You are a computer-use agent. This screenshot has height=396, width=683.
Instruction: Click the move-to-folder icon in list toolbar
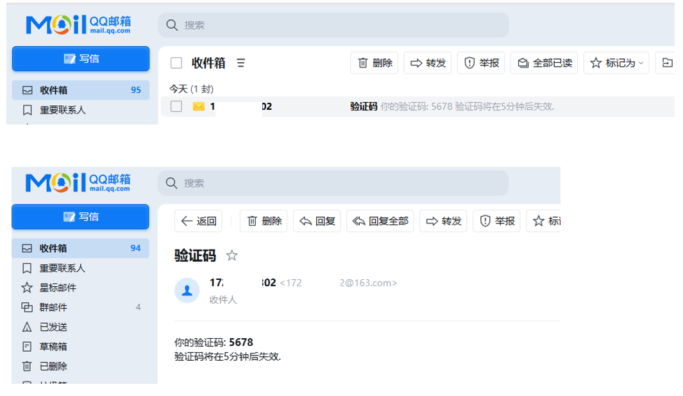click(666, 64)
